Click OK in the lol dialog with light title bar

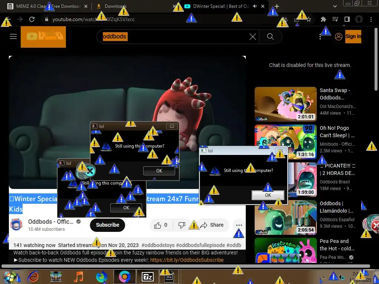[268, 195]
